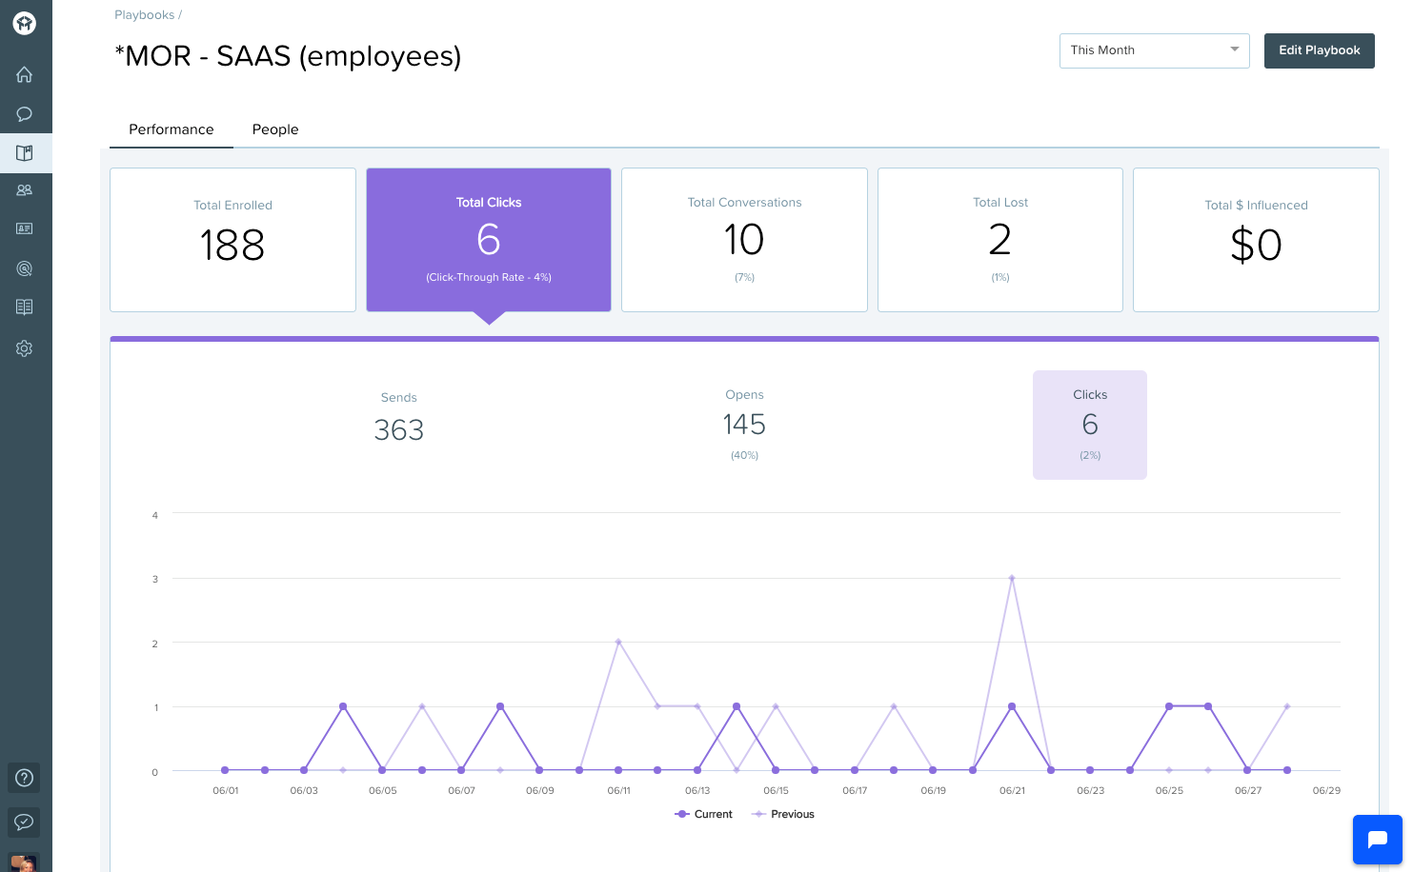Toggle the Previous series in chart legend
Viewport: 1413px width, 872px height.
[x=784, y=814]
